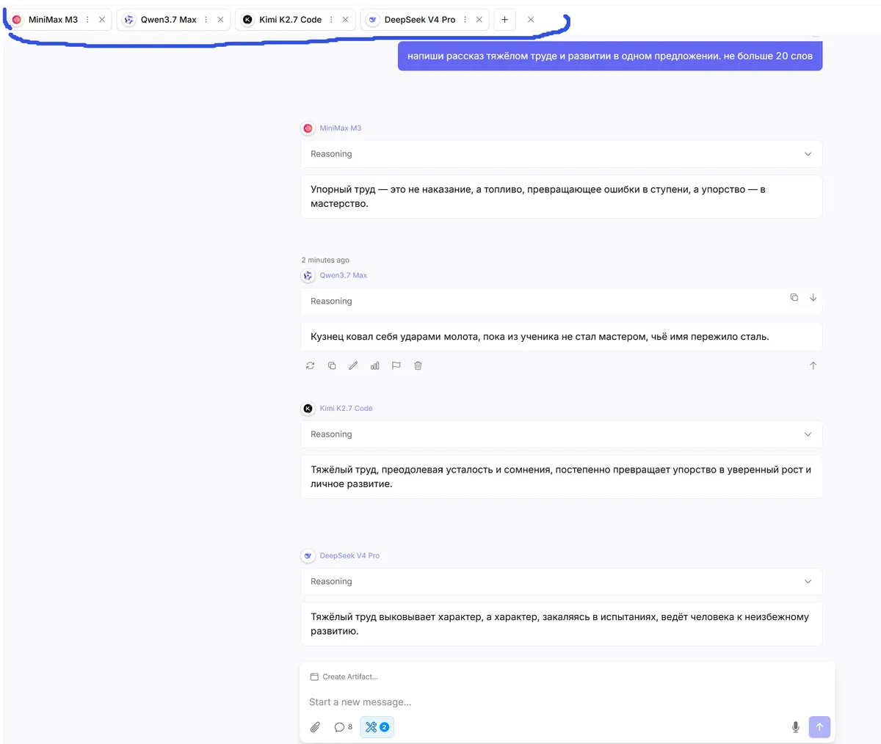Select Kimi response text about 'преодолевая усталость'
Screen dimensions: 881x744
(437, 470)
